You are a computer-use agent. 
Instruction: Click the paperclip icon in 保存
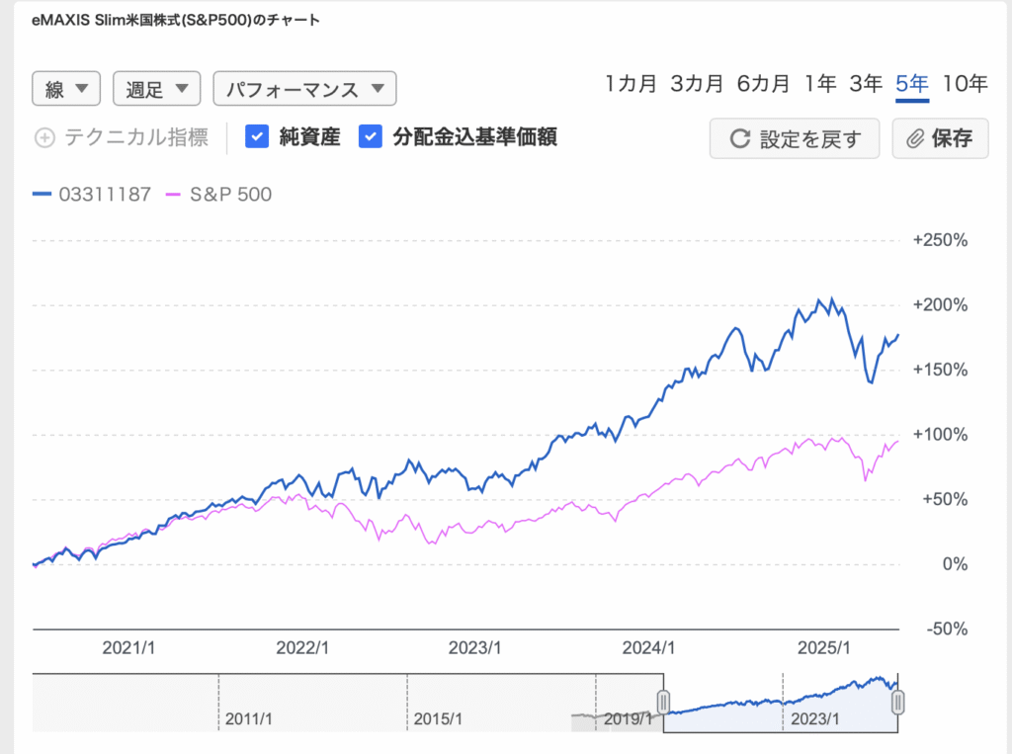(x=915, y=138)
